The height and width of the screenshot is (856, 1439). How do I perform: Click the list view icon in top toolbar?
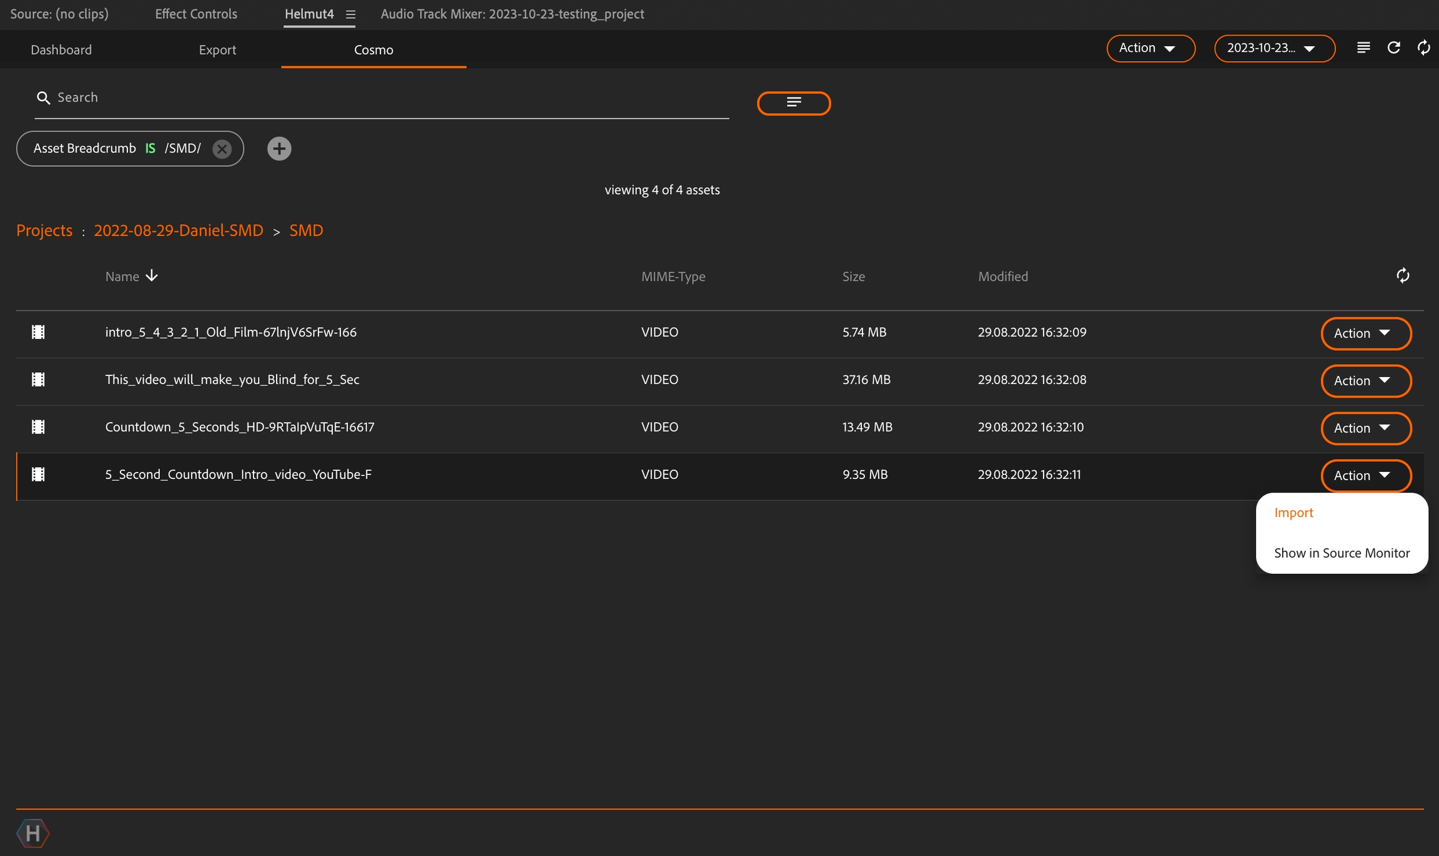(x=1363, y=47)
